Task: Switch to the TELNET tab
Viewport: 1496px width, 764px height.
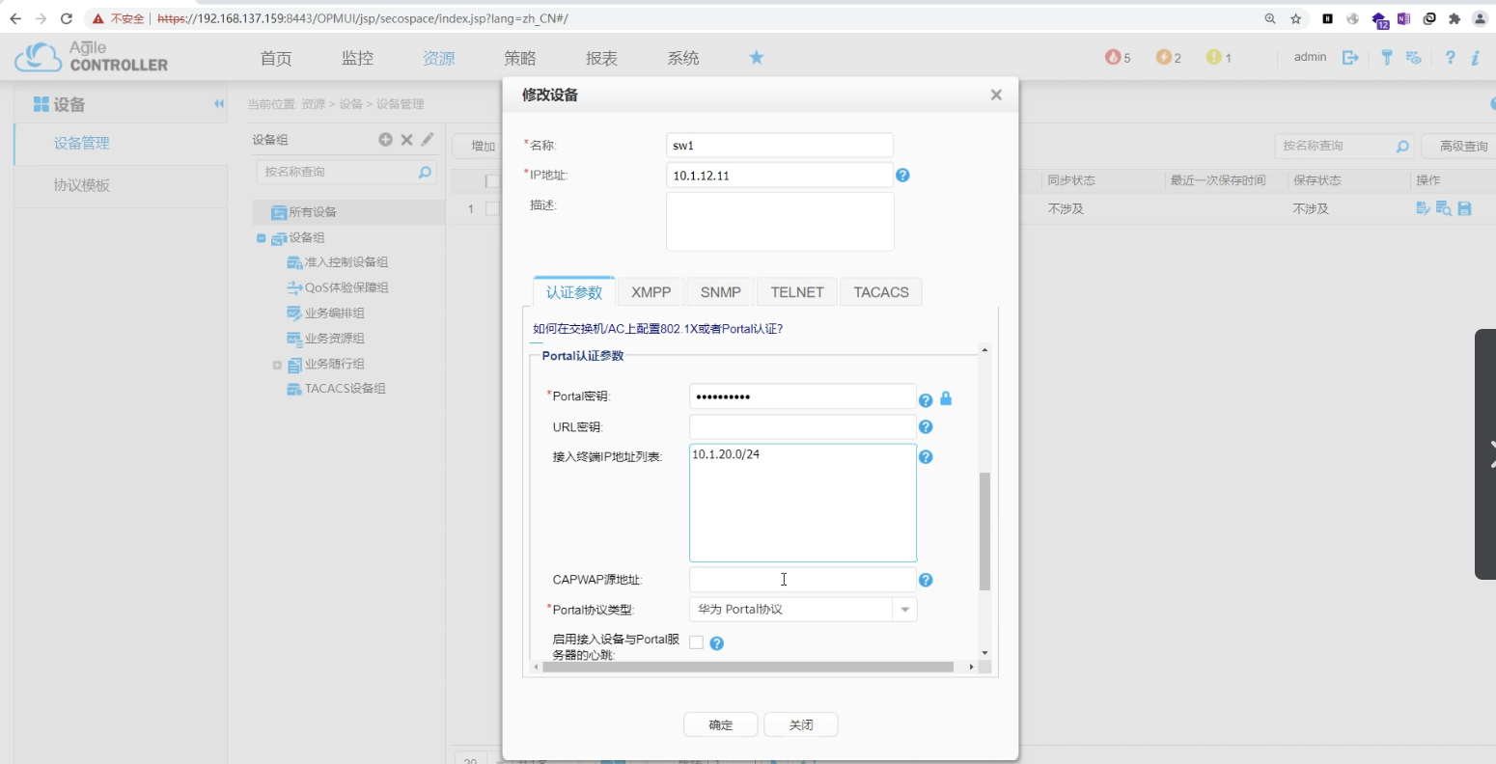Action: coord(797,292)
